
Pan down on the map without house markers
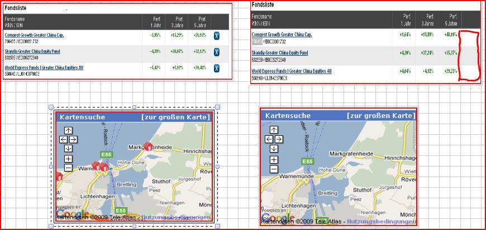(274, 149)
